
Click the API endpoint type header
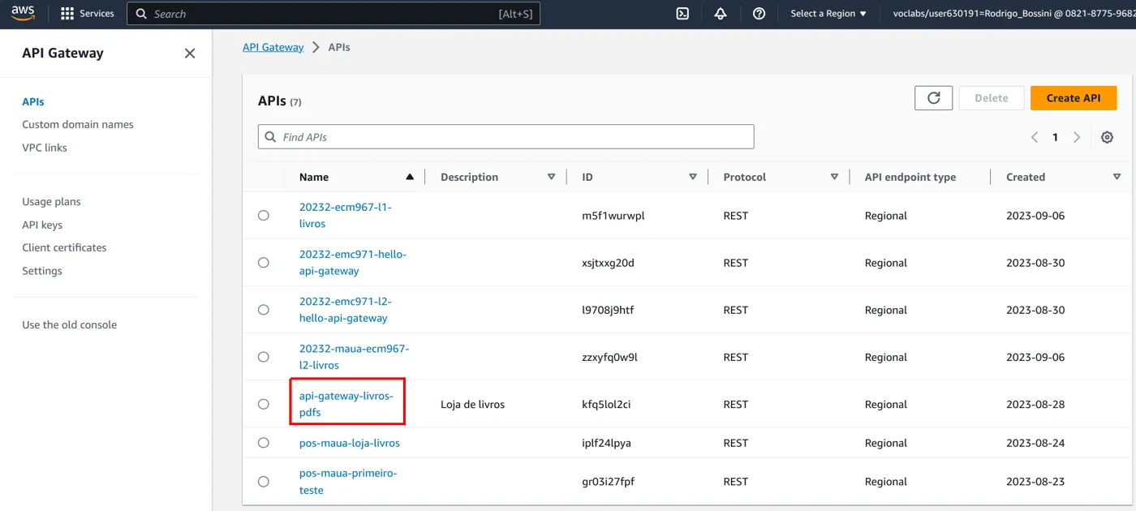[x=910, y=177]
